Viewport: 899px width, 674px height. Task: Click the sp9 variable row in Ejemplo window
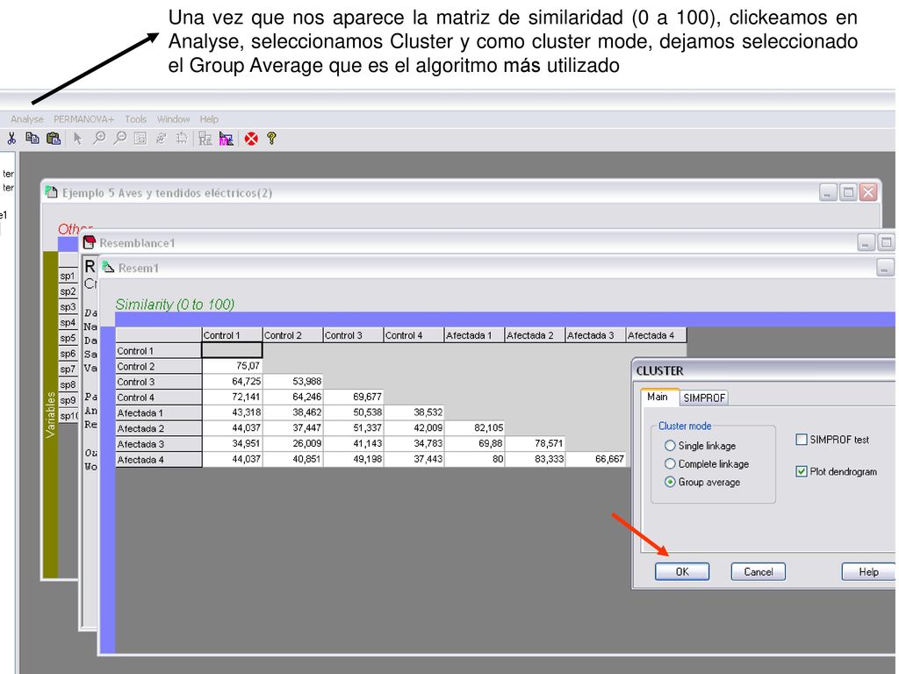click(x=68, y=400)
